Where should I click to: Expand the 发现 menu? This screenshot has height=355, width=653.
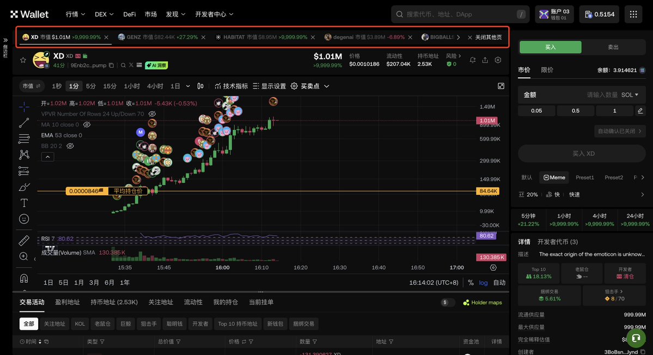pos(176,14)
